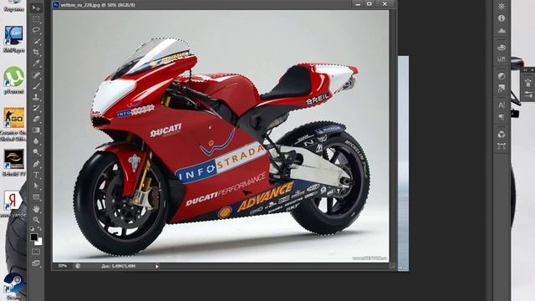
Task: Open the Histogram panel icon
Action: click(x=502, y=31)
